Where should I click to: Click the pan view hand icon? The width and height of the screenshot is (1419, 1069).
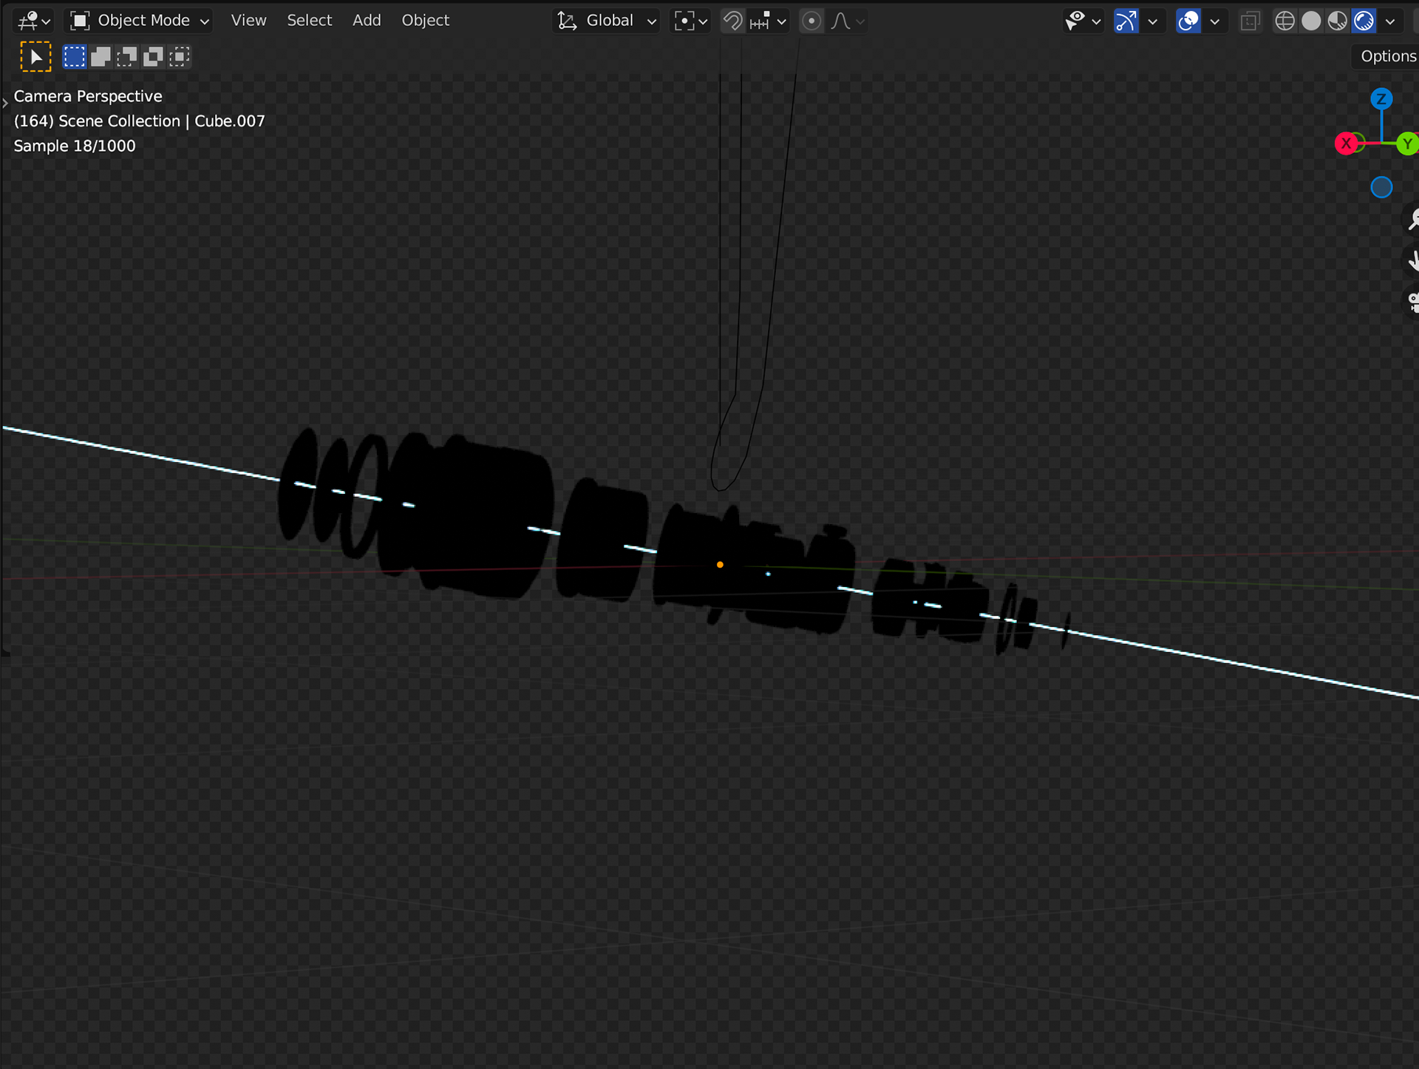(x=1412, y=260)
